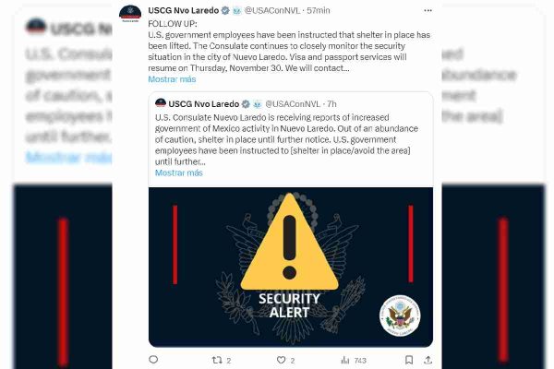
Task: Open the 57min timestamp link
Action: tap(319, 10)
